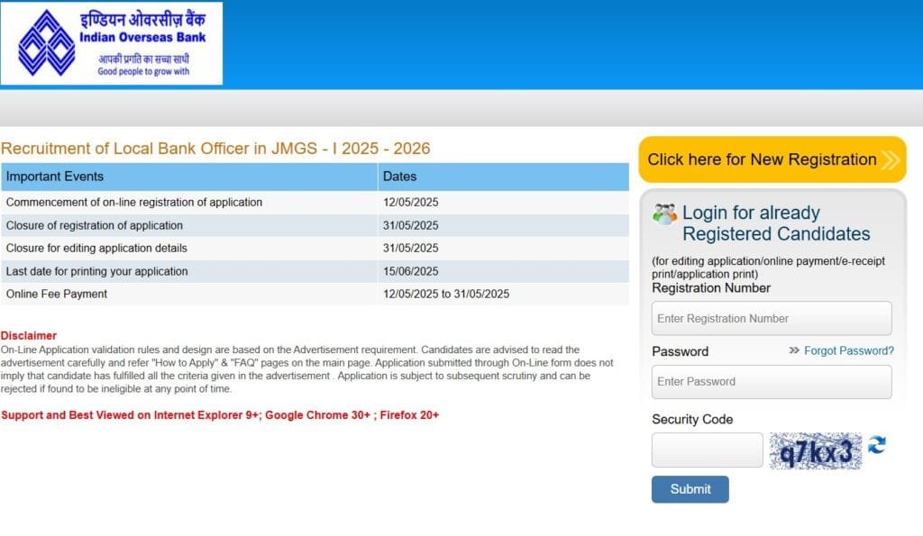Screen dimensions: 923x536
Task: Click the chevron arrows on New Registration banner
Action: pos(890,160)
